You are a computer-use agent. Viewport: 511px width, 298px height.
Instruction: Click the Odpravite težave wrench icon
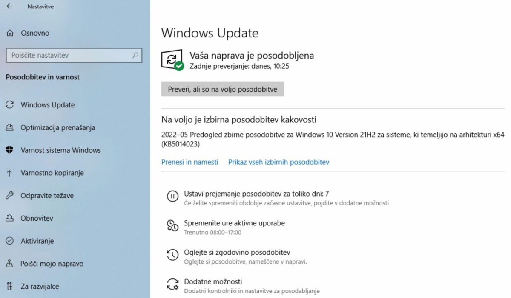coord(9,196)
